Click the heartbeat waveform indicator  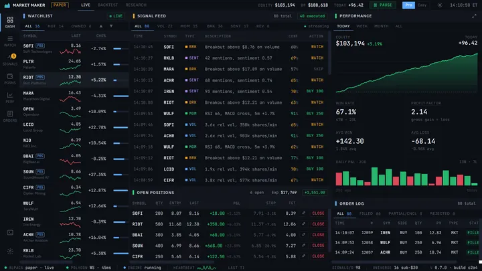point(206,268)
